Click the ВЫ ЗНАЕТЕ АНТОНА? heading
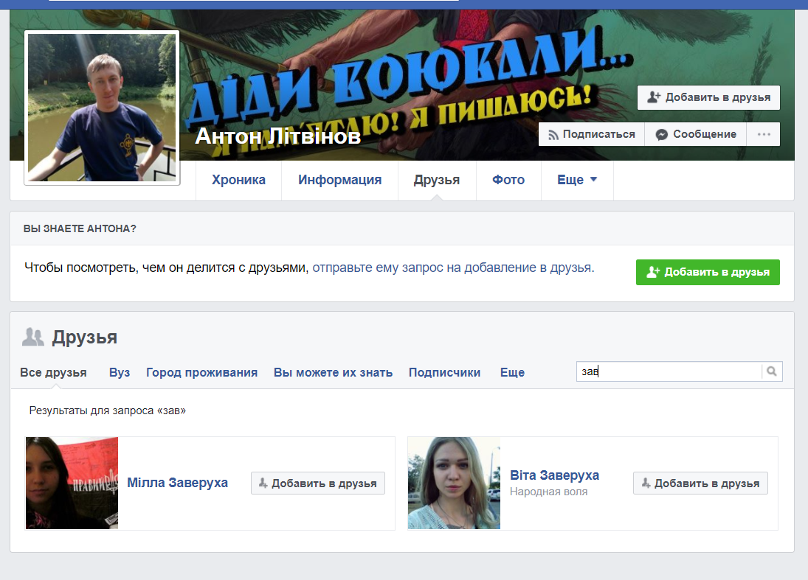This screenshot has height=580, width=808. click(80, 228)
